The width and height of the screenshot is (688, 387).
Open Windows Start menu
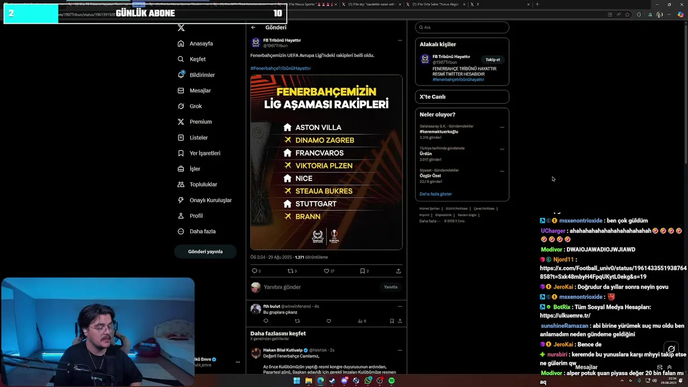(296, 381)
